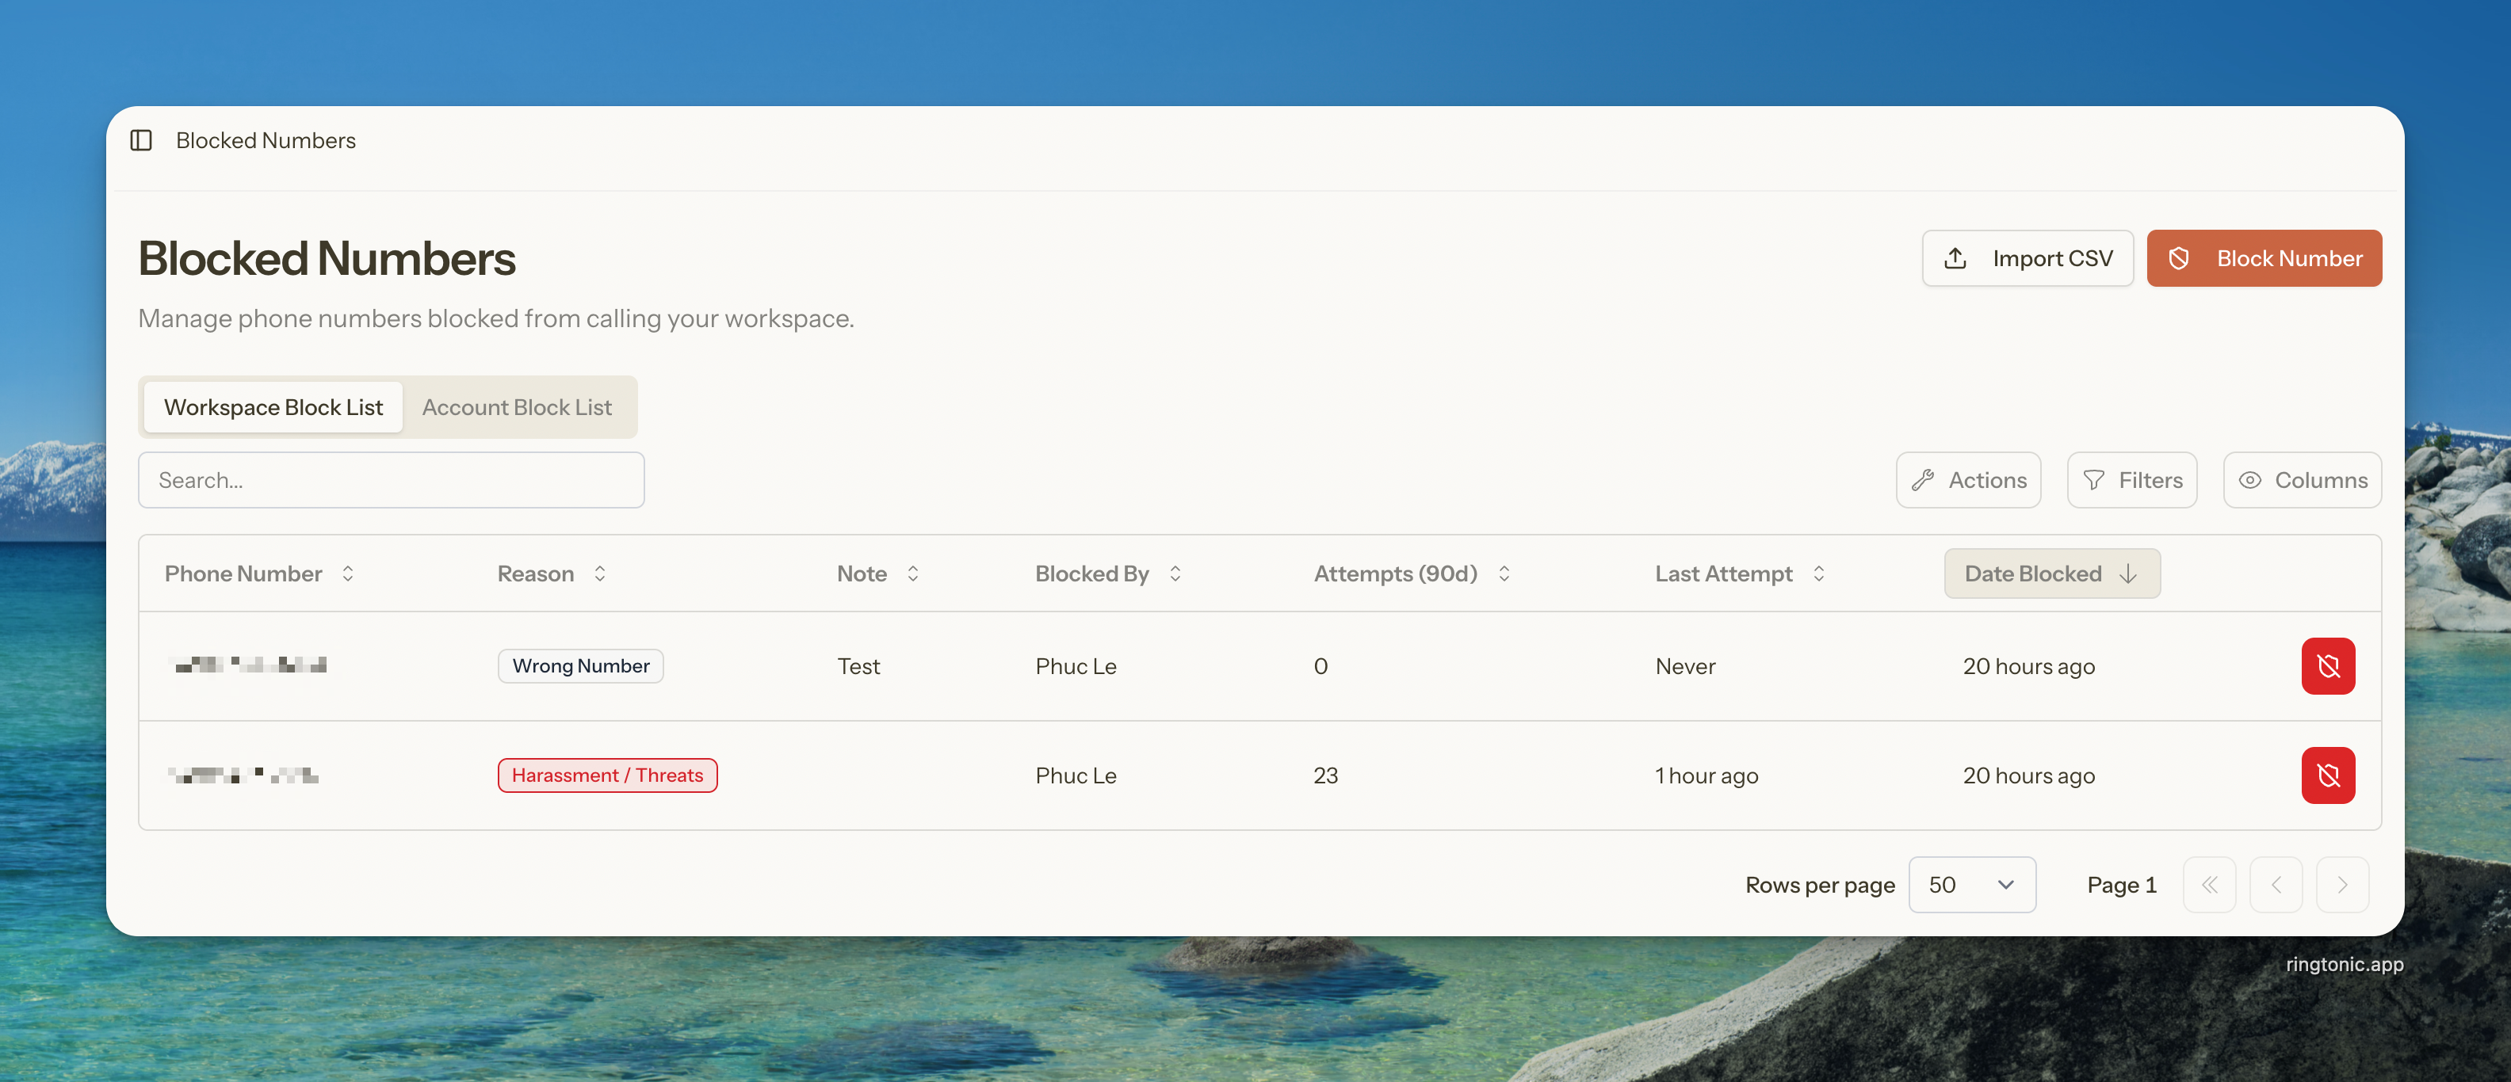Switch to Account Block List tab
Screen dimensions: 2511x1082
[x=517, y=407]
